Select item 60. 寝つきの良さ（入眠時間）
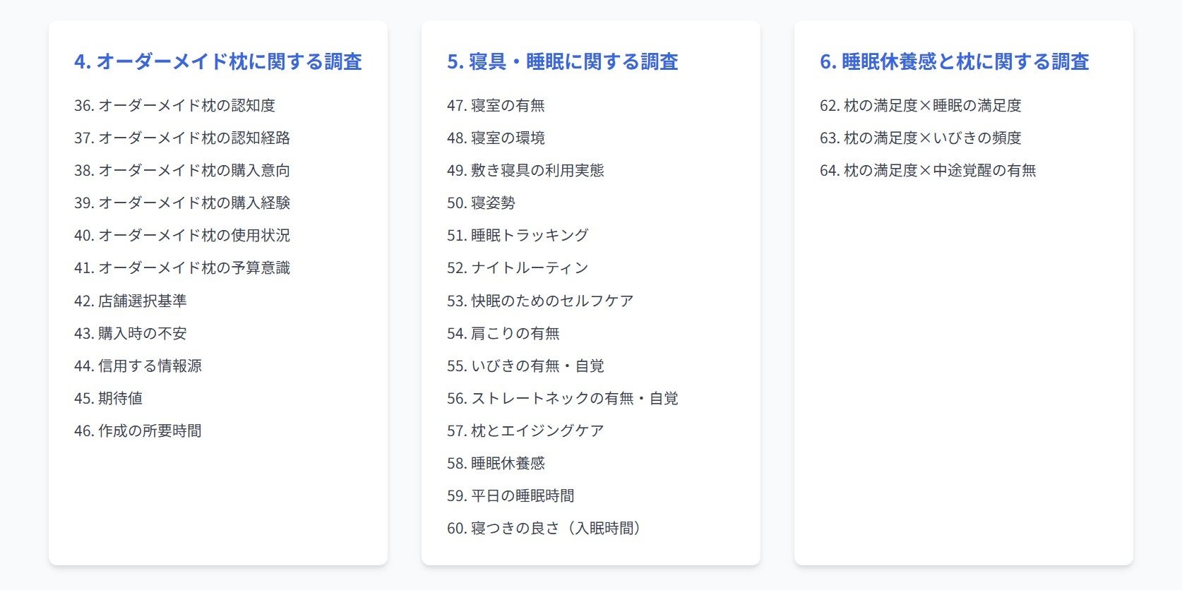Image resolution: width=1182 pixels, height=590 pixels. (x=544, y=528)
